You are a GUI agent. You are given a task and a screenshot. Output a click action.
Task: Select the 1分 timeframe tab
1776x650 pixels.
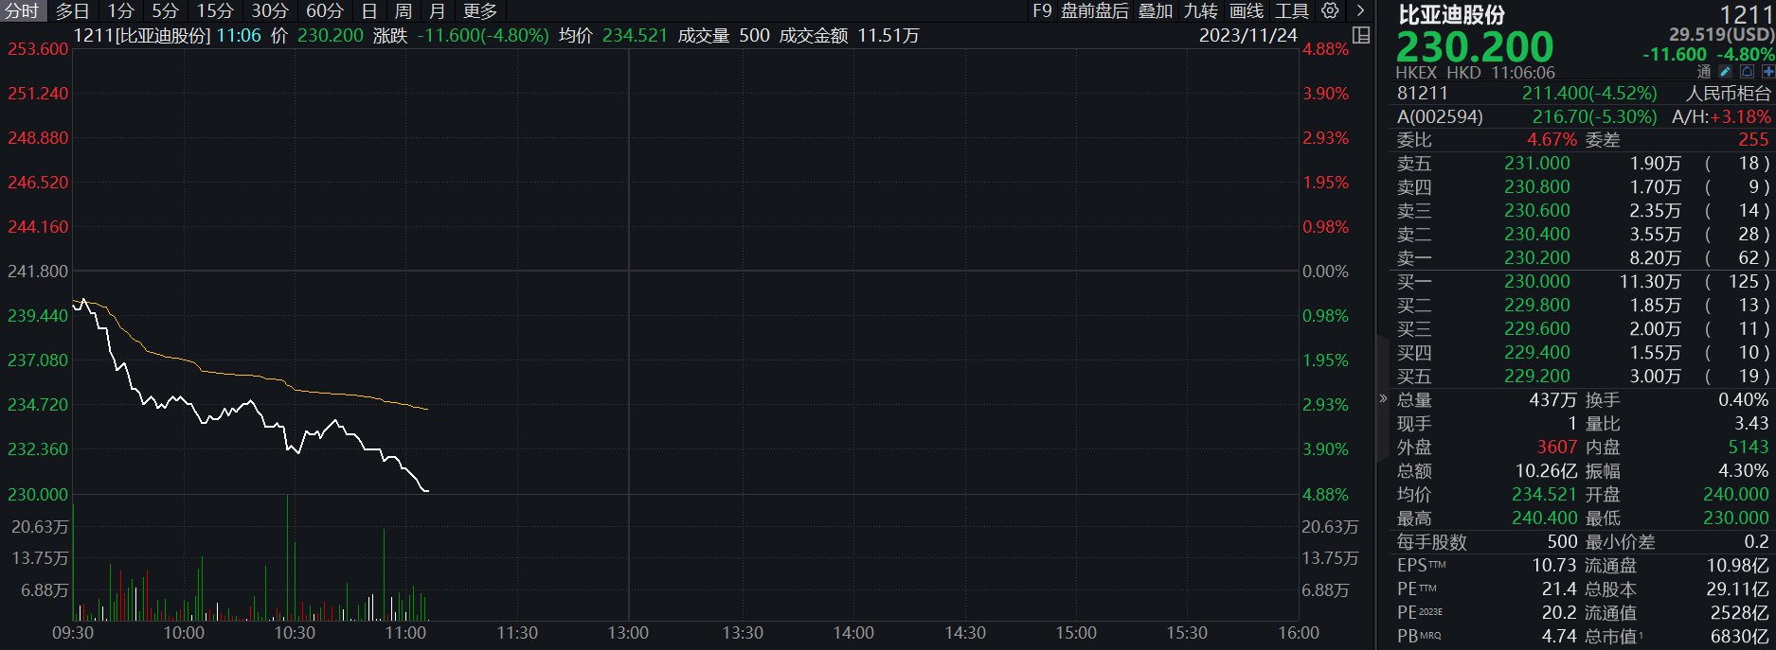(x=121, y=11)
